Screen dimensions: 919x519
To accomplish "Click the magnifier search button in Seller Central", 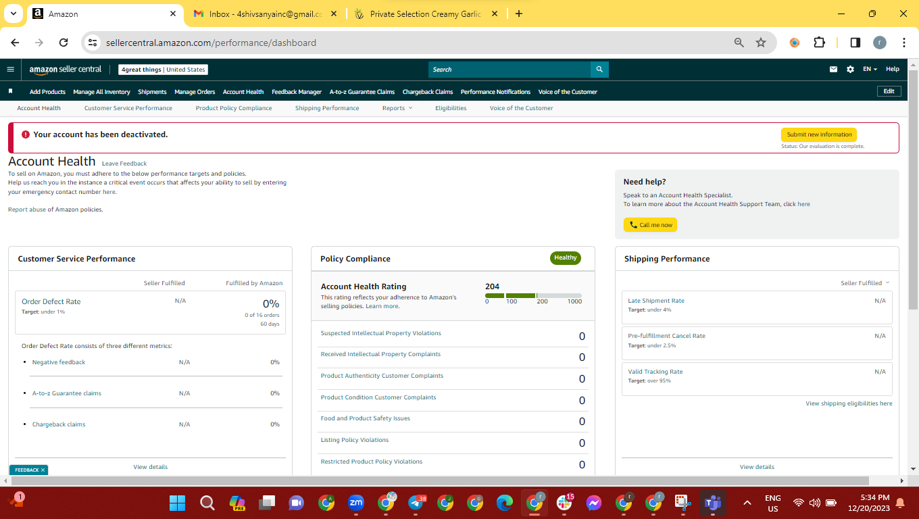I will click(x=599, y=70).
